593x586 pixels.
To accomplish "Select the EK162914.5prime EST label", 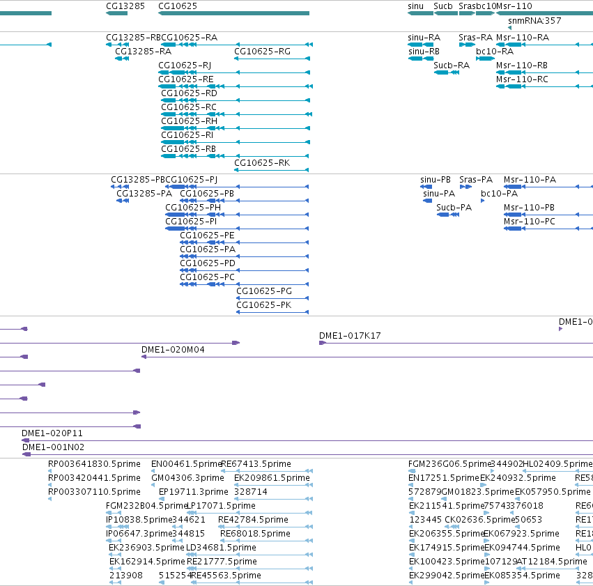I will pos(148,562).
